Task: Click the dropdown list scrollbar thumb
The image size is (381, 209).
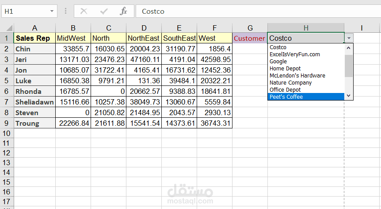Action: coord(349,66)
